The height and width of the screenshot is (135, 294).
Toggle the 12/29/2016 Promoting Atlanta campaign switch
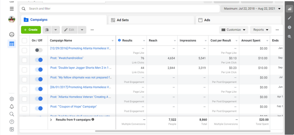click(x=39, y=50)
